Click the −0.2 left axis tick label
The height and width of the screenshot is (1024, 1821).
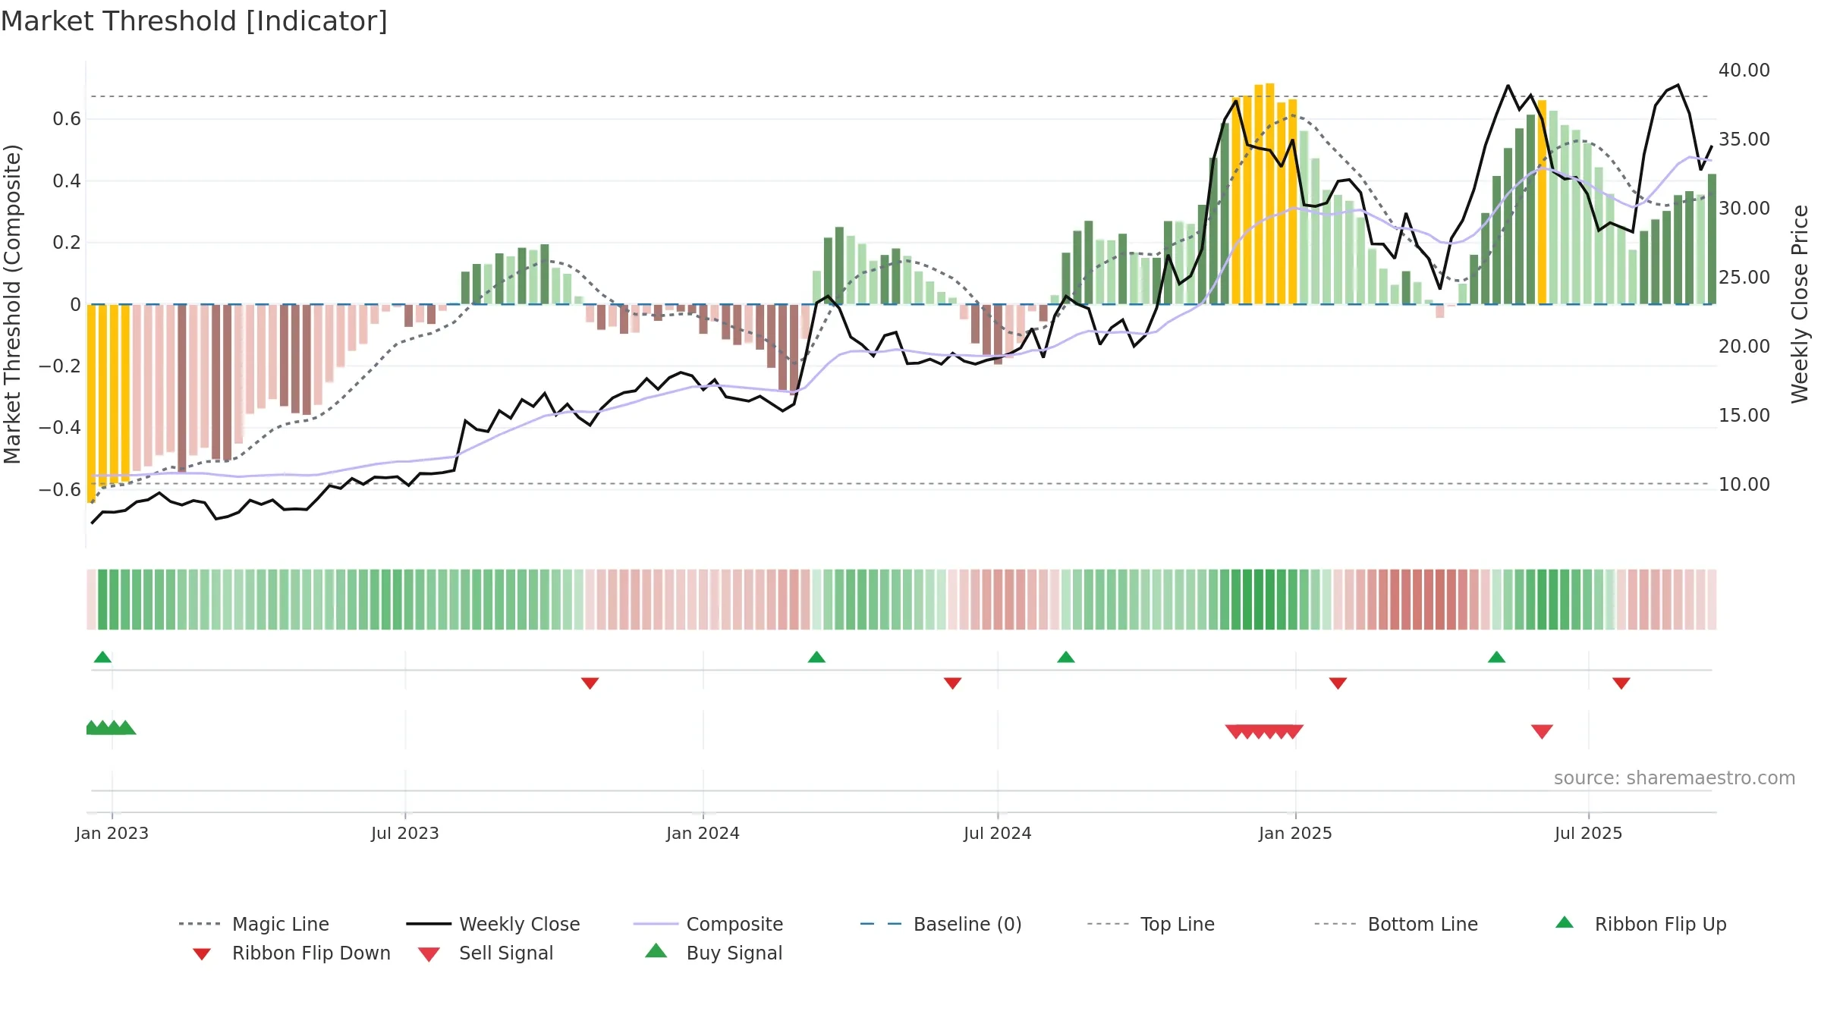click(60, 366)
